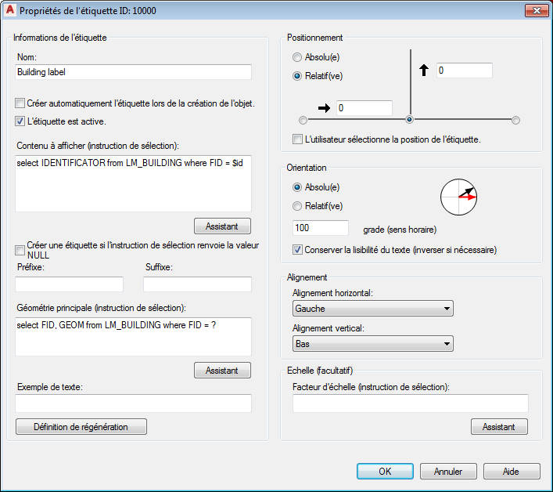This screenshot has width=553, height=492.
Task: Click the AutoCAD logo icon in title bar
Action: pyautogui.click(x=10, y=10)
